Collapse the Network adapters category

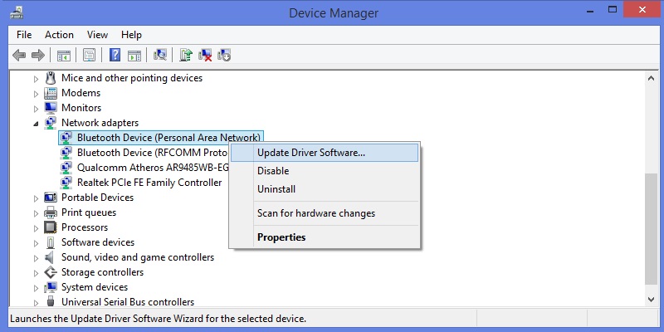tap(36, 123)
